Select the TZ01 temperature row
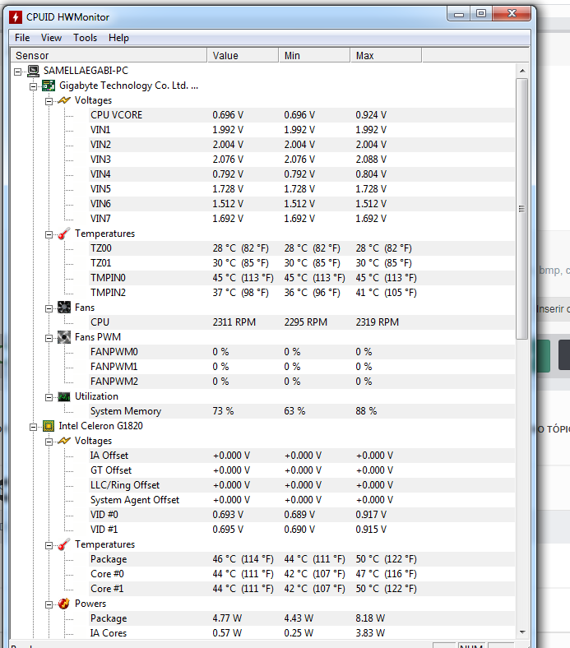Screen dimensions: 570x648 [302, 263]
